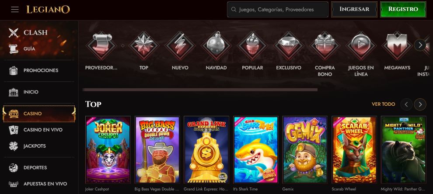Select the Popular torch icon
Image resolution: width=433 pixels, height=194 pixels.
252,45
